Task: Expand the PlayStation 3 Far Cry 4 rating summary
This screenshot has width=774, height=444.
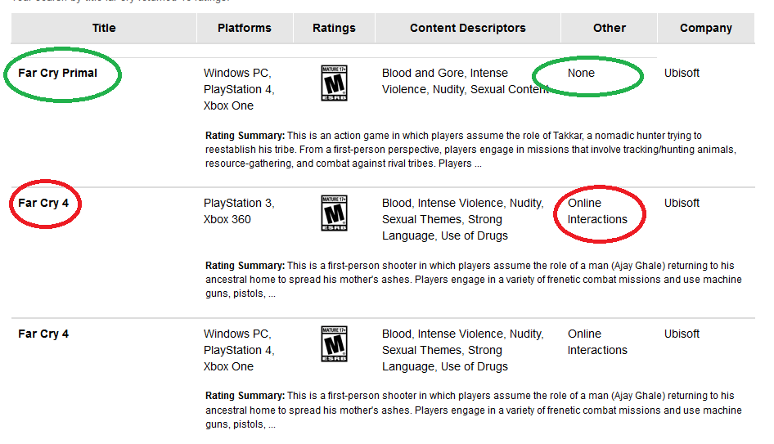Action: point(271,294)
